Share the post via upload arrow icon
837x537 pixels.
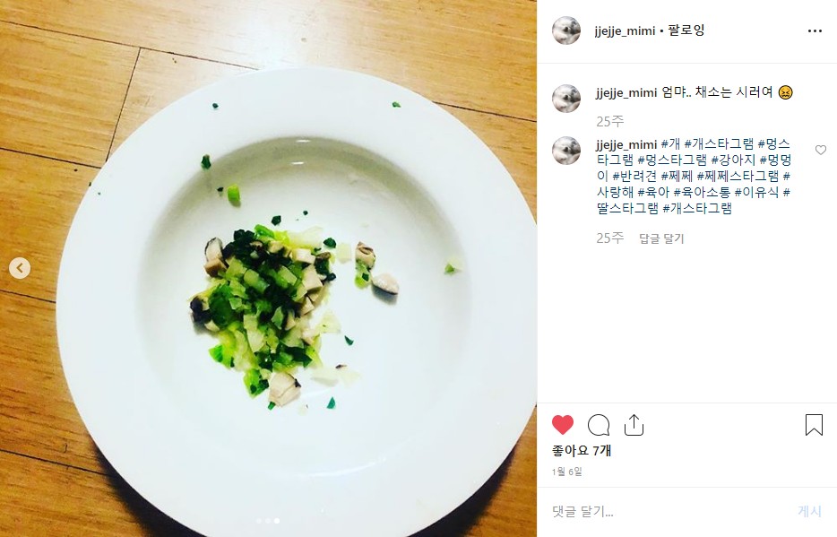(634, 425)
